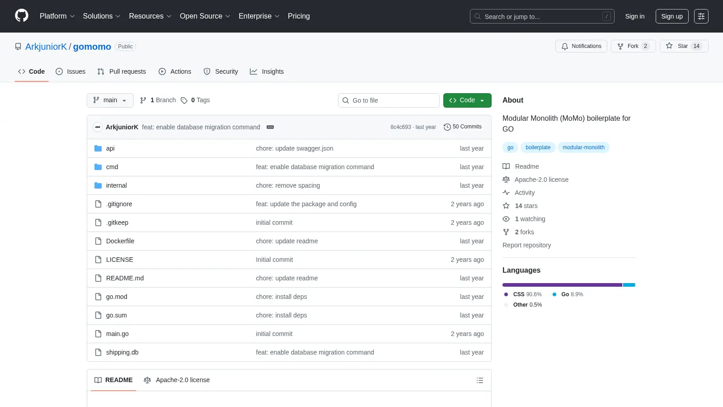723x407 pixels.
Task: Switch to the Security tab
Action: coord(221,71)
